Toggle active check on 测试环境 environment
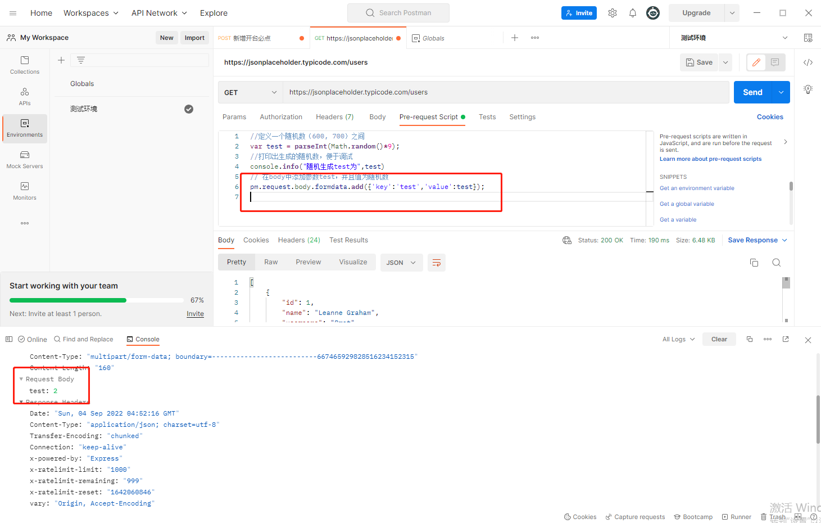Viewport: 821px width, 523px height. pos(189,109)
